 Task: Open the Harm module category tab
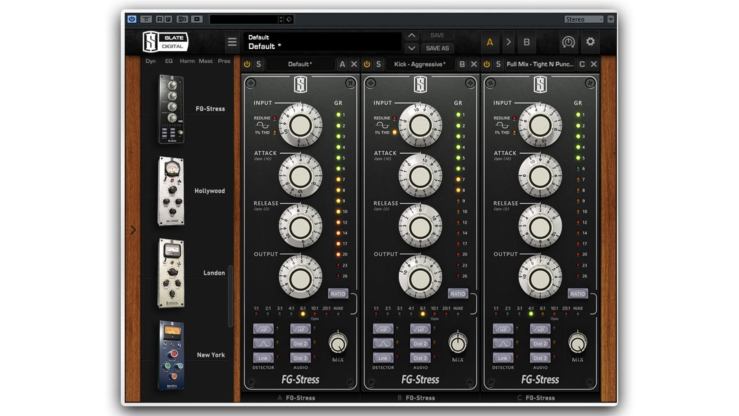point(187,61)
